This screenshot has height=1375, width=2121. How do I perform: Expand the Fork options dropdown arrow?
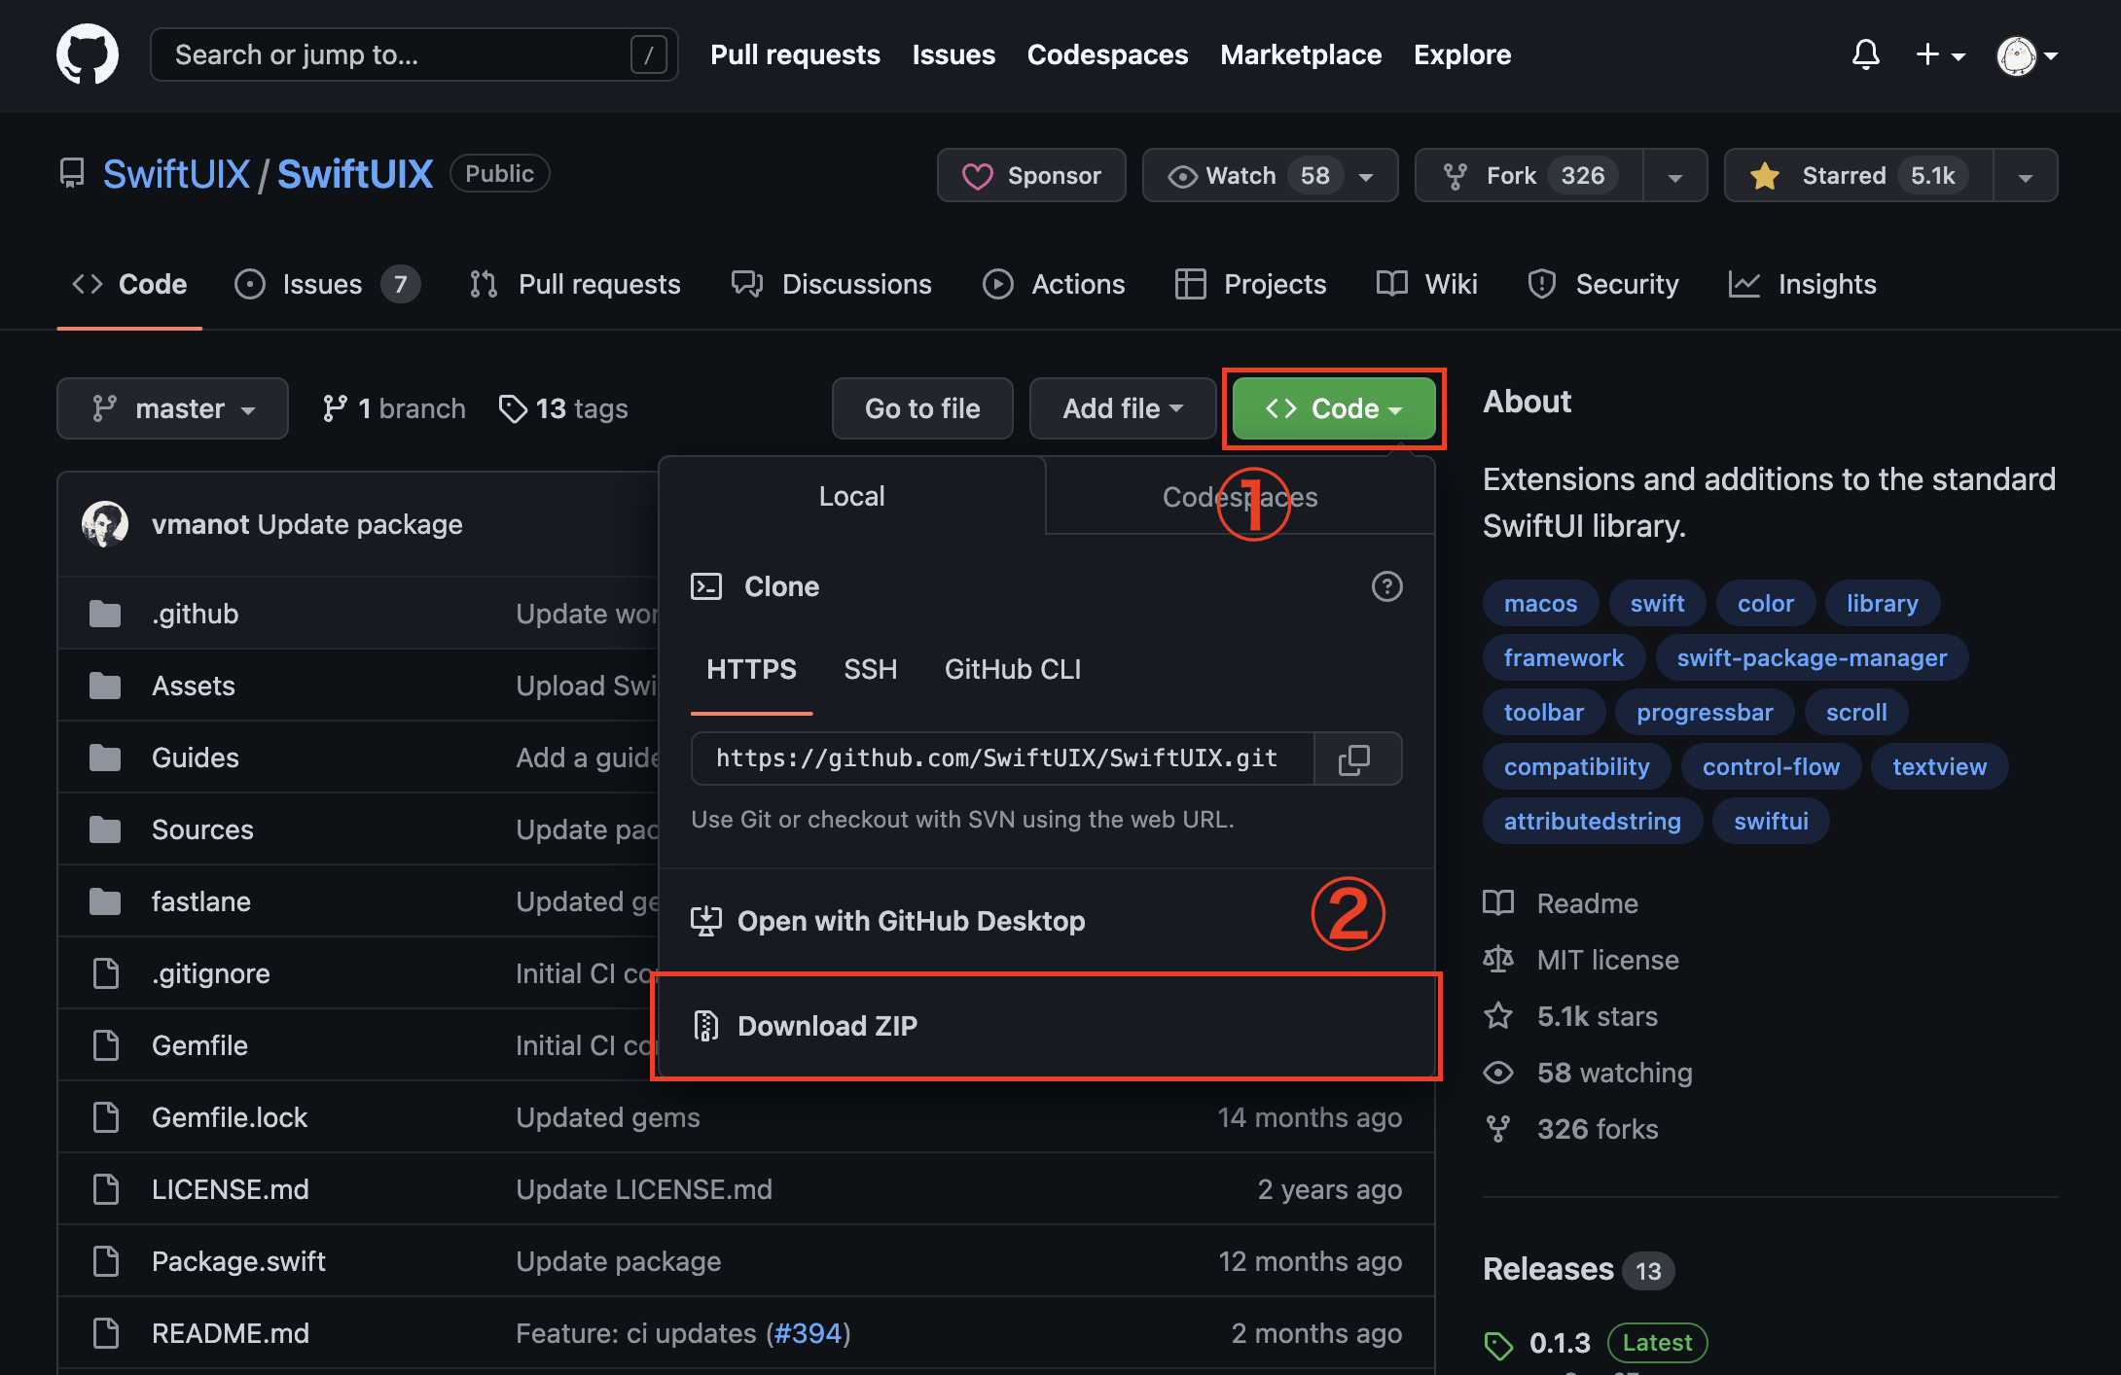[1675, 177]
